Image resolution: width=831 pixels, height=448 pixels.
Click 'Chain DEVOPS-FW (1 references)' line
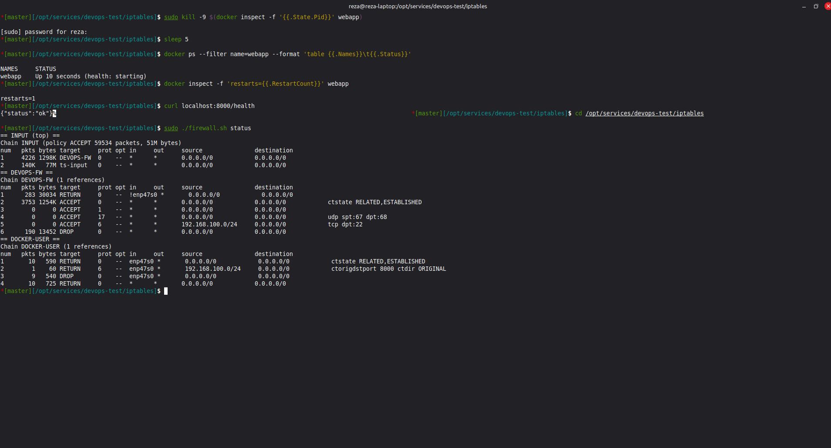point(53,180)
